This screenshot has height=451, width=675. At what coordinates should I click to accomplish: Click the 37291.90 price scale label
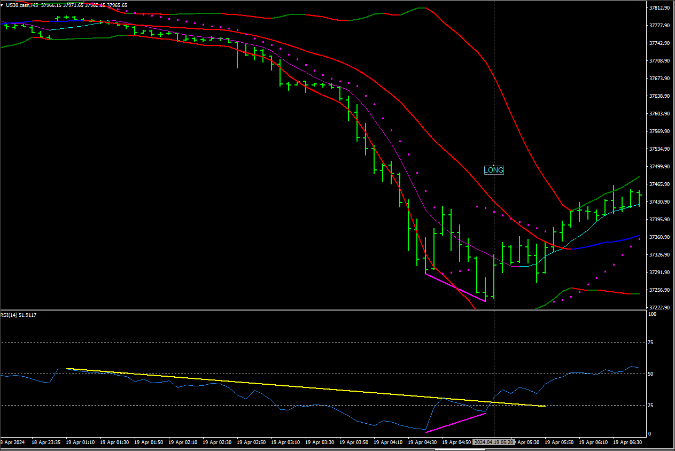[660, 273]
